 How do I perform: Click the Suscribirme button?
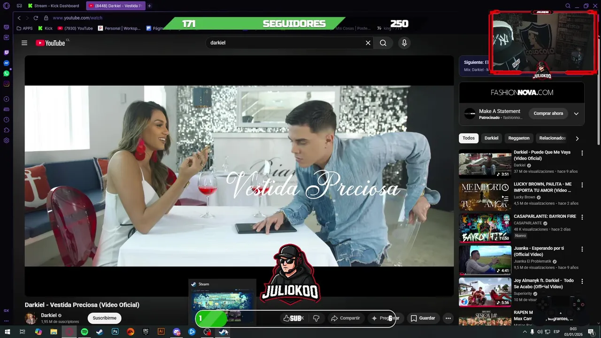click(x=104, y=318)
